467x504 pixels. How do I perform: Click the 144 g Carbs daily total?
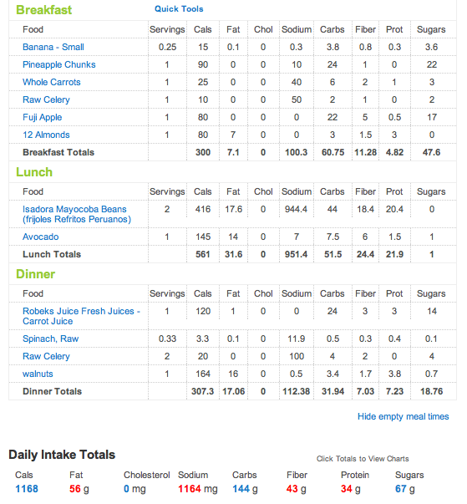point(245,489)
